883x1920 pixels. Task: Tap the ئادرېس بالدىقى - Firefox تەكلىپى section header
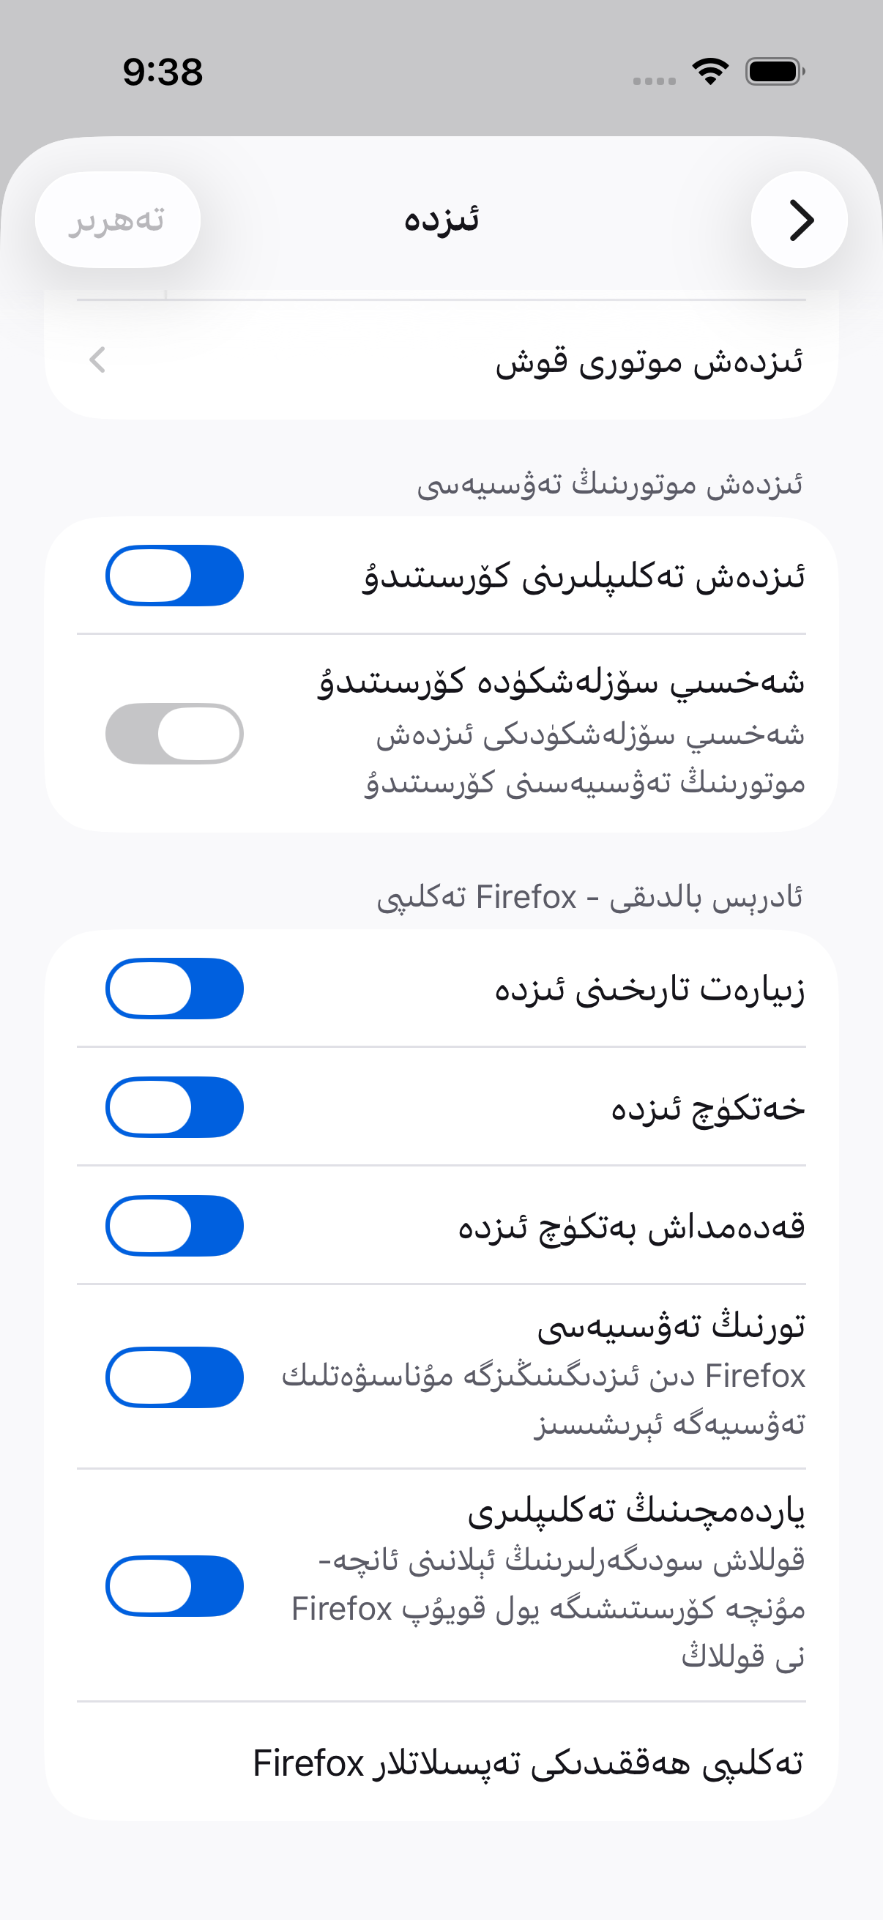590,898
